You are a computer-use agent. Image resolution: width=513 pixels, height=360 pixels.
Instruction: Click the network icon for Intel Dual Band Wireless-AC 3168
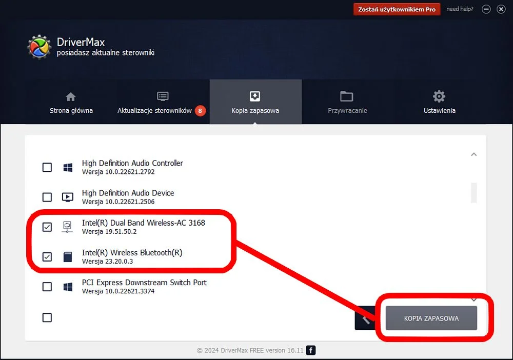point(67,227)
